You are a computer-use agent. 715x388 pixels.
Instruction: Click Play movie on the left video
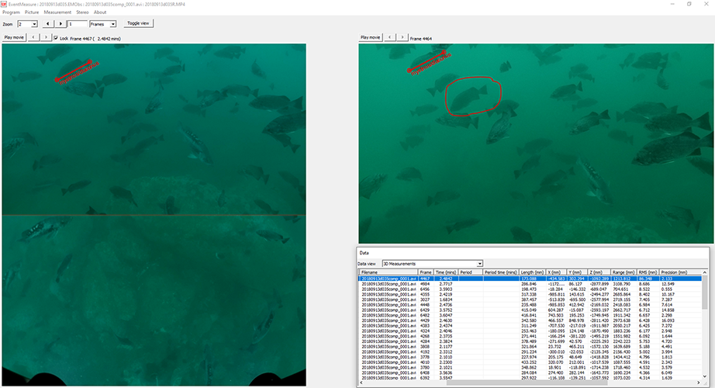click(x=15, y=37)
